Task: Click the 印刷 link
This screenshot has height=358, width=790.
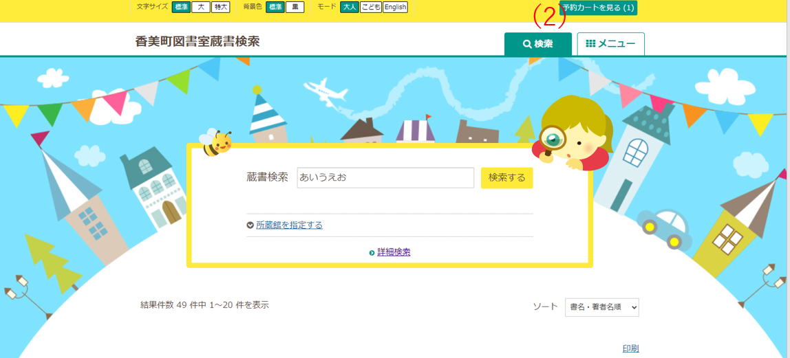Action: pyautogui.click(x=631, y=349)
